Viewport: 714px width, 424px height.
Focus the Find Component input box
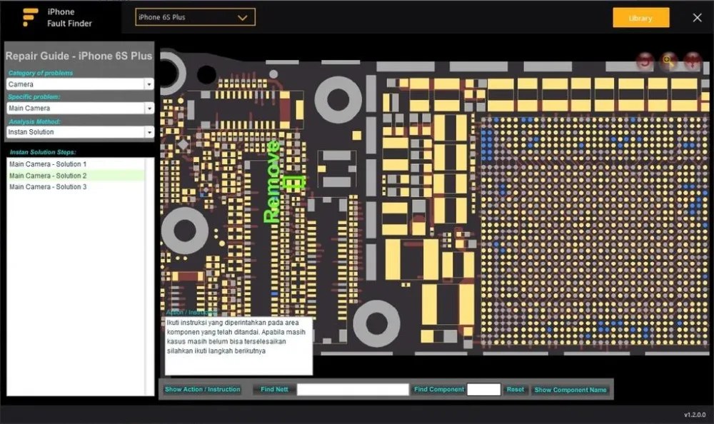pos(483,390)
